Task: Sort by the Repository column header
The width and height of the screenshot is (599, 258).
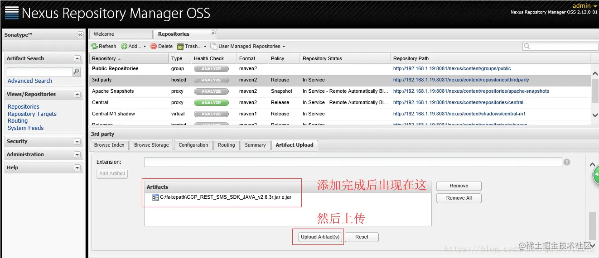Action: click(x=129, y=58)
